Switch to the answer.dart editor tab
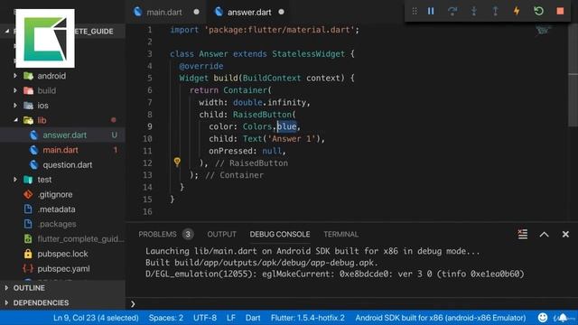The width and height of the screenshot is (578, 325). click(x=249, y=12)
